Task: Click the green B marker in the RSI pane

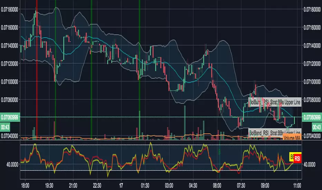Action: (x=219, y=152)
